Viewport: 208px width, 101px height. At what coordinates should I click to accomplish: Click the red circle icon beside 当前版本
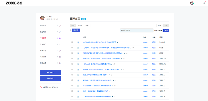[41, 87]
